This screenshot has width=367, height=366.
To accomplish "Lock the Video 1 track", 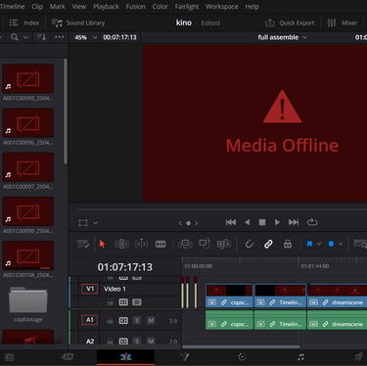I will 111,302.
